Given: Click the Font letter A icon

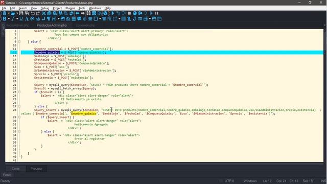Looking at the screenshot, I should (27, 19).
